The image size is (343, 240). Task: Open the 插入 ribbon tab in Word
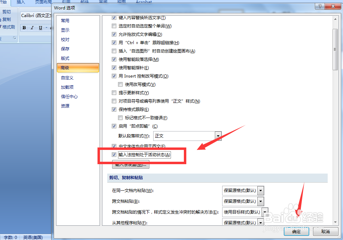(x=21, y=2)
